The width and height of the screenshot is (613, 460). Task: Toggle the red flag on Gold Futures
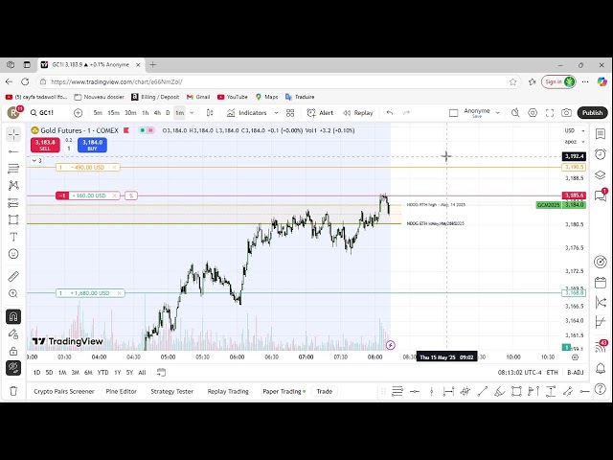point(126,130)
